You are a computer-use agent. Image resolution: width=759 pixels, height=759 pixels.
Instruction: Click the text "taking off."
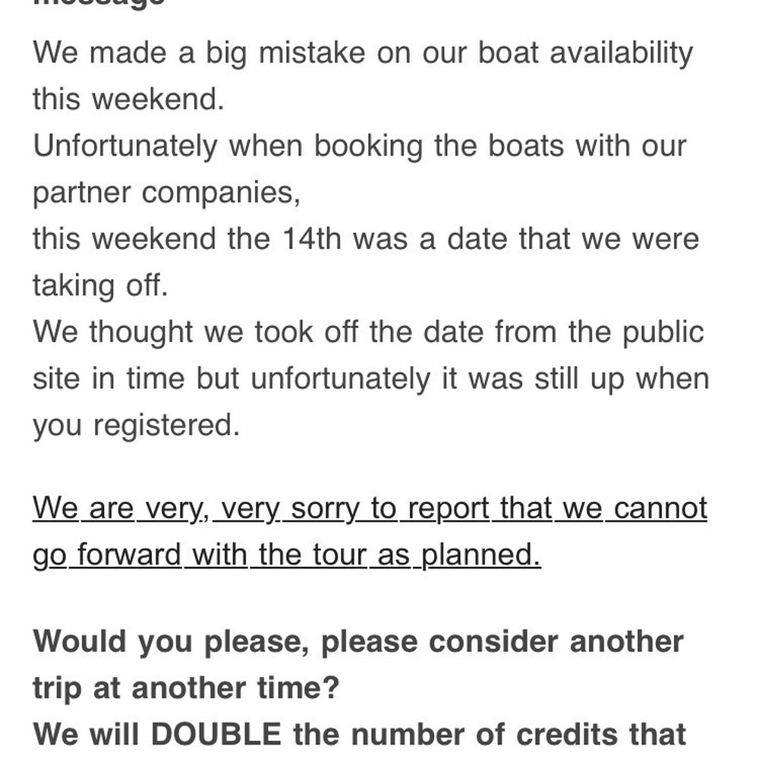100,286
